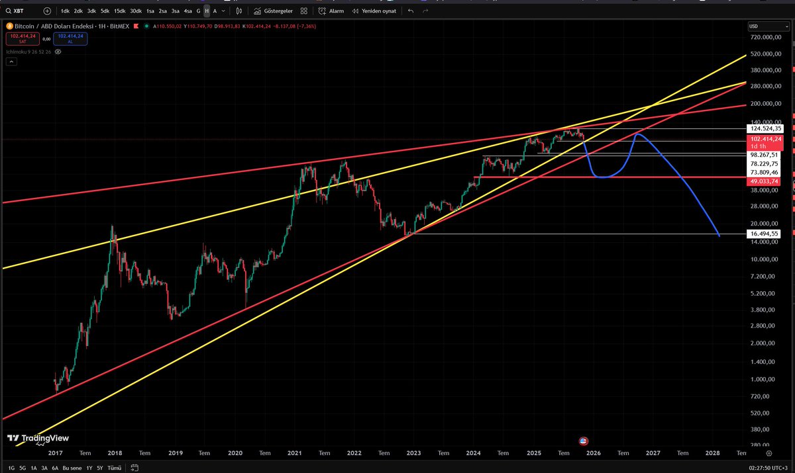Open Göstergeler indicators dialog
The height and width of the screenshot is (473, 795).
pyautogui.click(x=274, y=11)
